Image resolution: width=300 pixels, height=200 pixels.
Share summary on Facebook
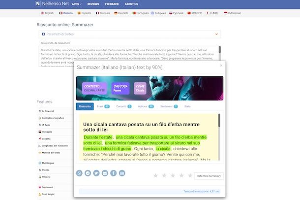(113, 173)
